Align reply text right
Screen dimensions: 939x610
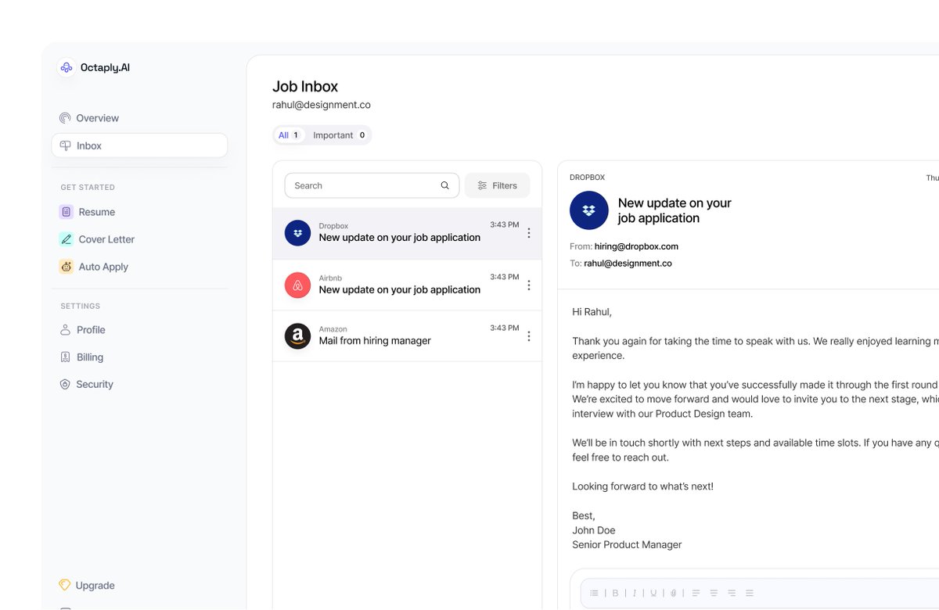pyautogui.click(x=732, y=593)
